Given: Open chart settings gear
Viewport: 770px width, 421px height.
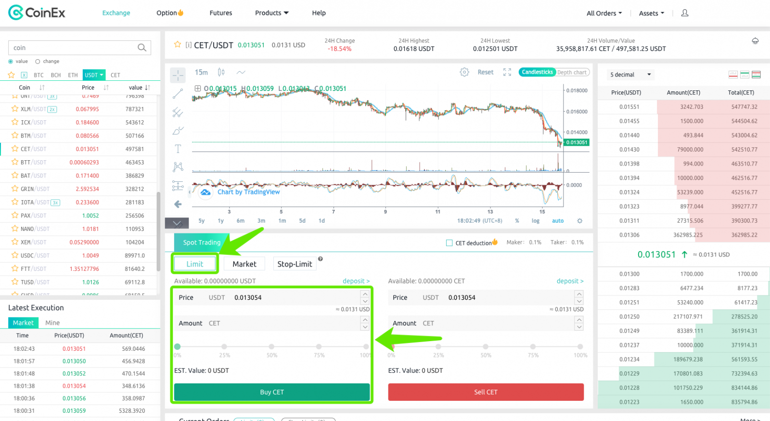Looking at the screenshot, I should pyautogui.click(x=464, y=72).
